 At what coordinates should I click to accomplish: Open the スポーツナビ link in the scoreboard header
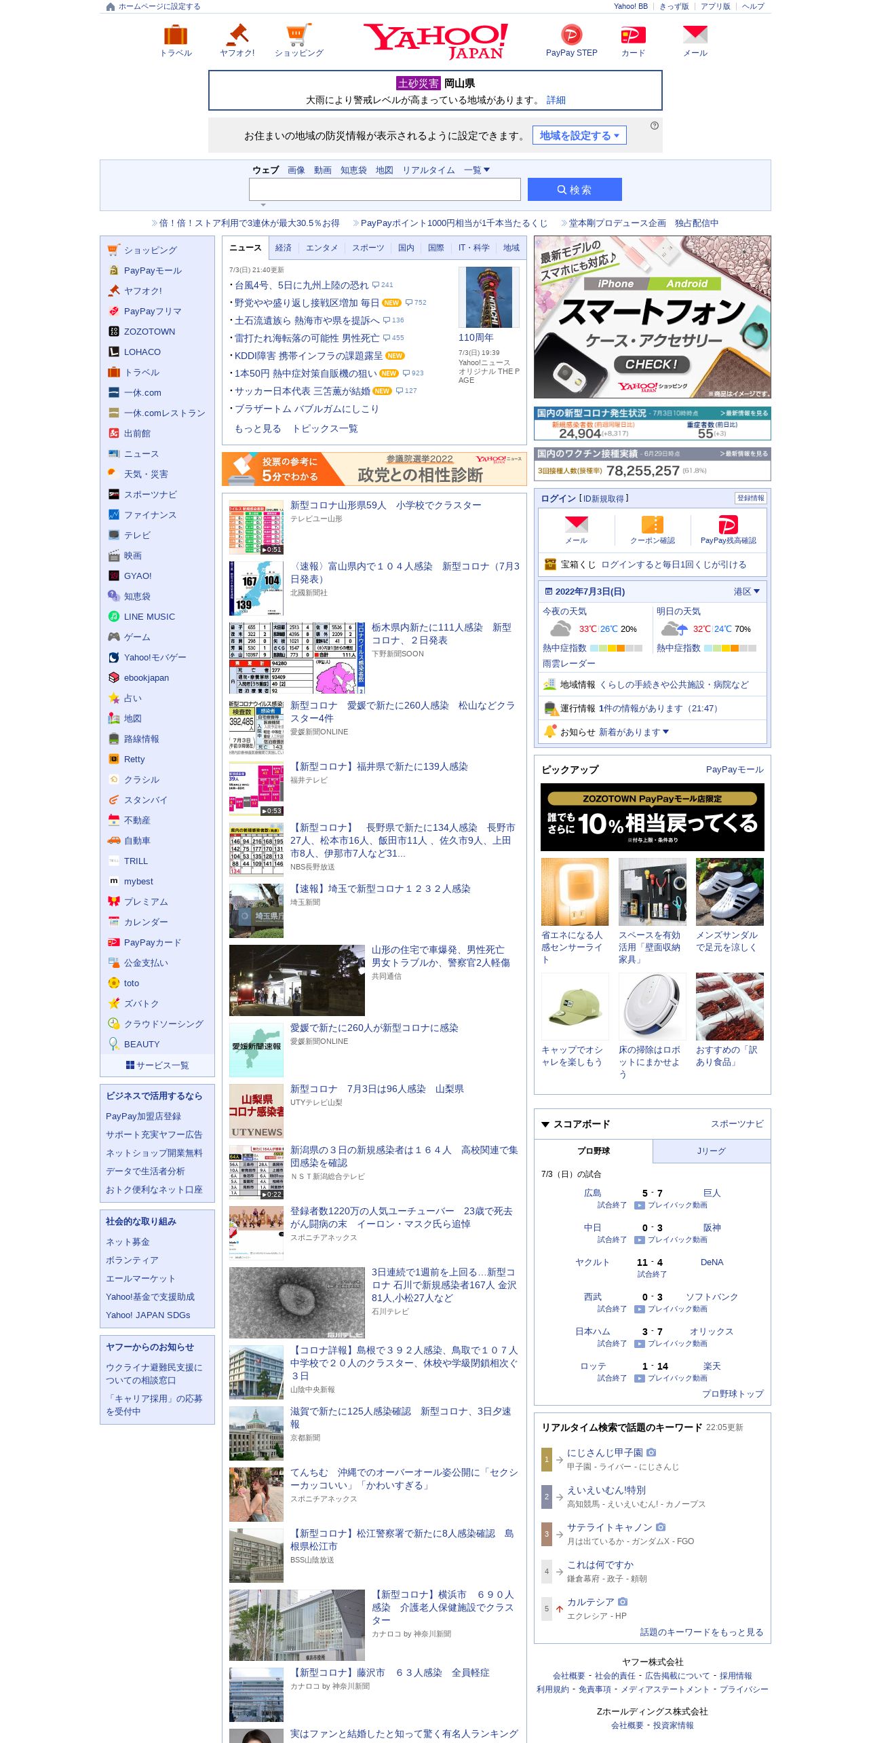(737, 1124)
